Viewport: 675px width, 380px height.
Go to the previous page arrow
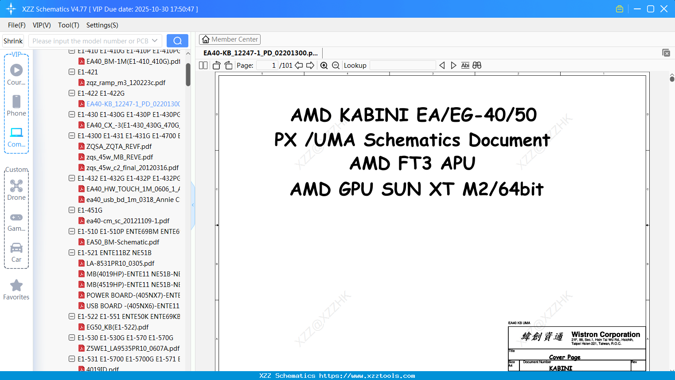point(299,65)
